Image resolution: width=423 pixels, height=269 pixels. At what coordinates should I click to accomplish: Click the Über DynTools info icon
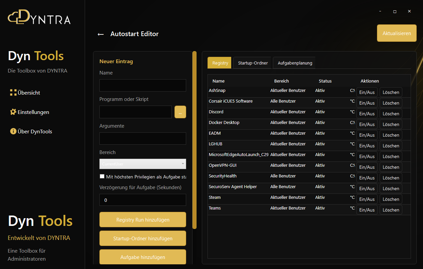[13, 131]
